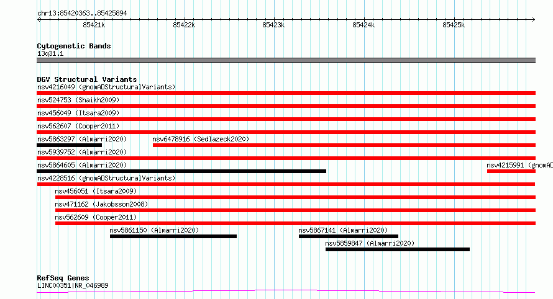This screenshot has width=553, height=299.
Task: Open the nsv562609 (Cooper2011) label
Action: 96,217
